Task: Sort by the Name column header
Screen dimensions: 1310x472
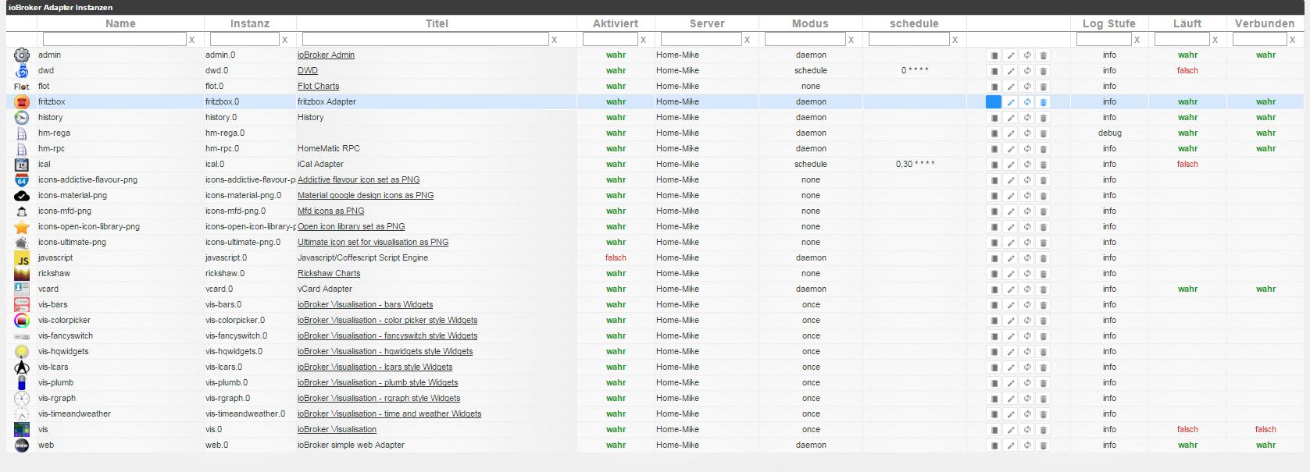Action: [x=120, y=23]
